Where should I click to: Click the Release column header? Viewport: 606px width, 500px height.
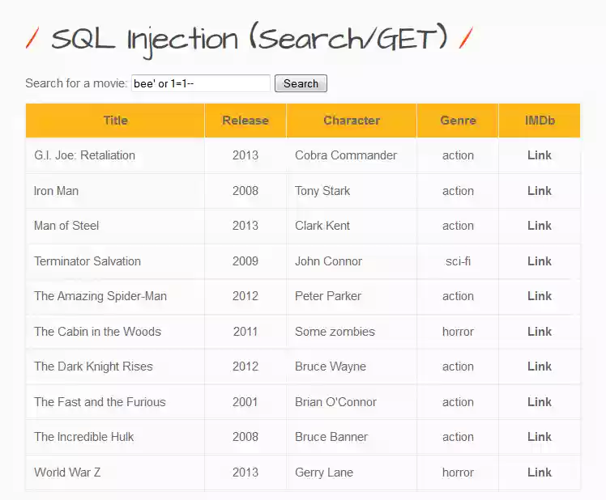(x=245, y=121)
